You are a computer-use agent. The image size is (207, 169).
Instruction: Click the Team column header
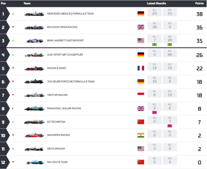[x=27, y=3]
